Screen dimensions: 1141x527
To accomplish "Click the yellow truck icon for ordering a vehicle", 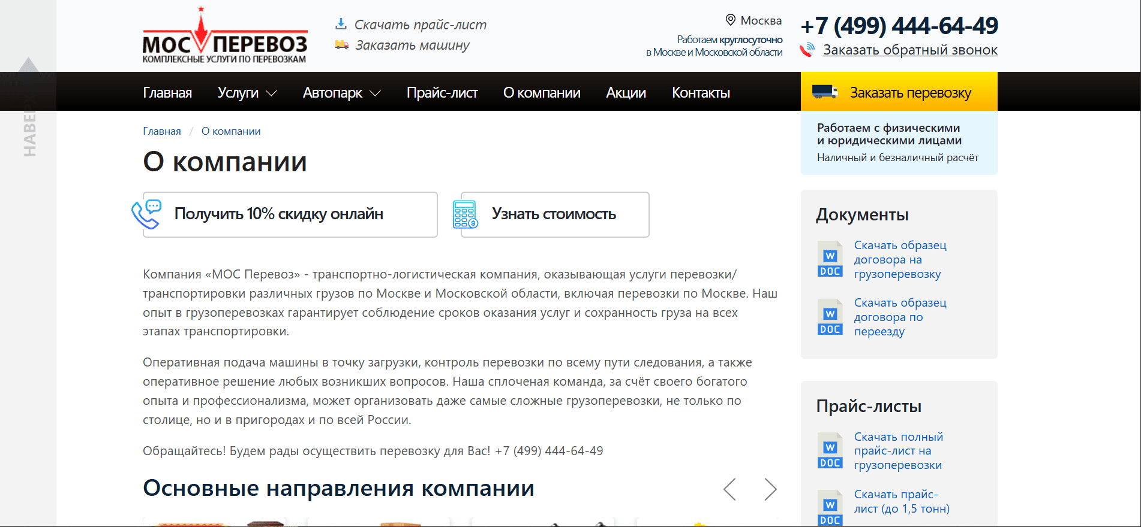I will coord(341,45).
